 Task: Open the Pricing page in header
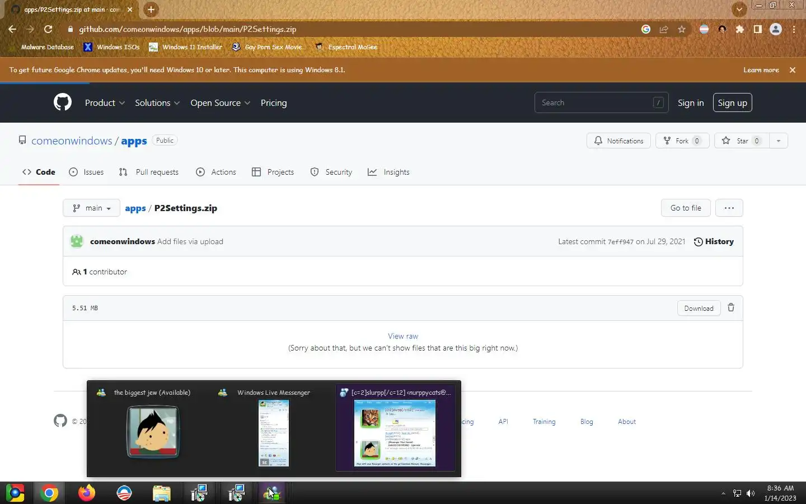(274, 103)
